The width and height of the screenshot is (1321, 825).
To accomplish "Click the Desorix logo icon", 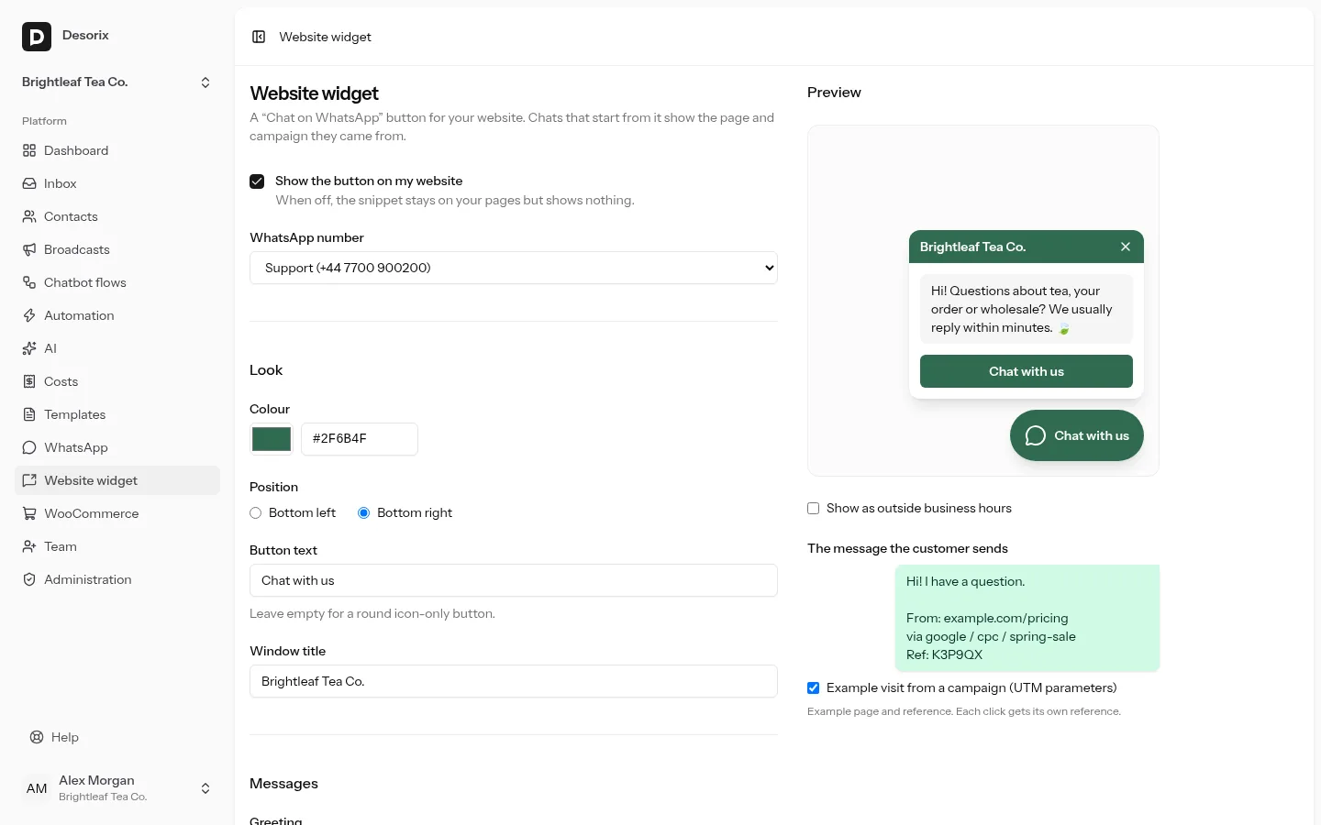I will coord(37,37).
